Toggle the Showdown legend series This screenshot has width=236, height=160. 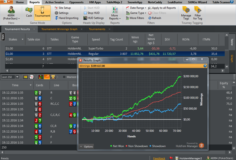[x=157, y=146]
